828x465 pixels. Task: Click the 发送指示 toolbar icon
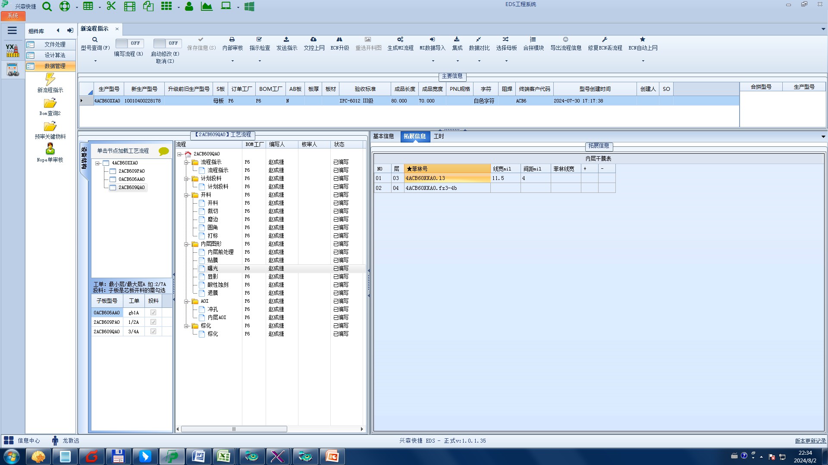click(286, 40)
